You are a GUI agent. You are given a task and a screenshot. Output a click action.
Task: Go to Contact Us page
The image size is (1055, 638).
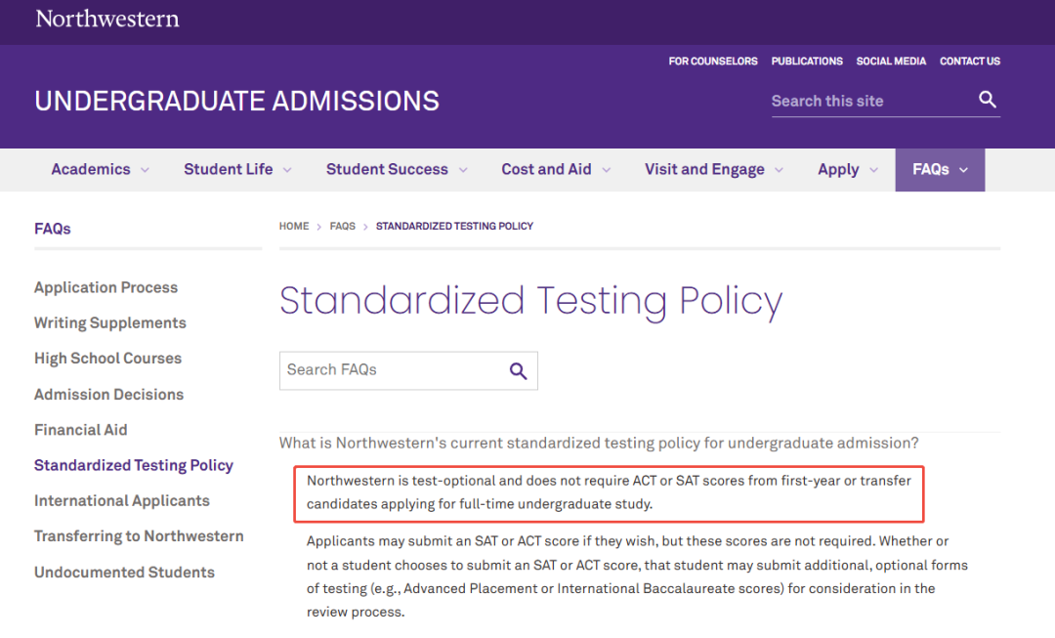pyautogui.click(x=970, y=62)
